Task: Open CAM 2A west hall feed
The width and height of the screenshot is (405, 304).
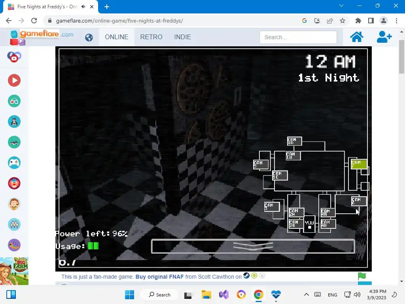Action: [296, 212]
